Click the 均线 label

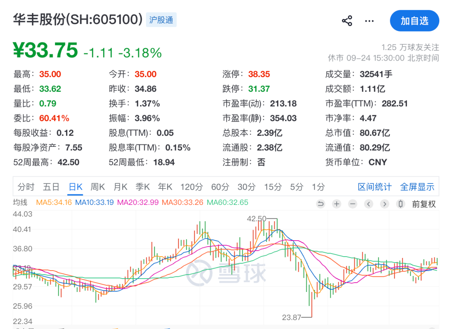(x=20, y=202)
